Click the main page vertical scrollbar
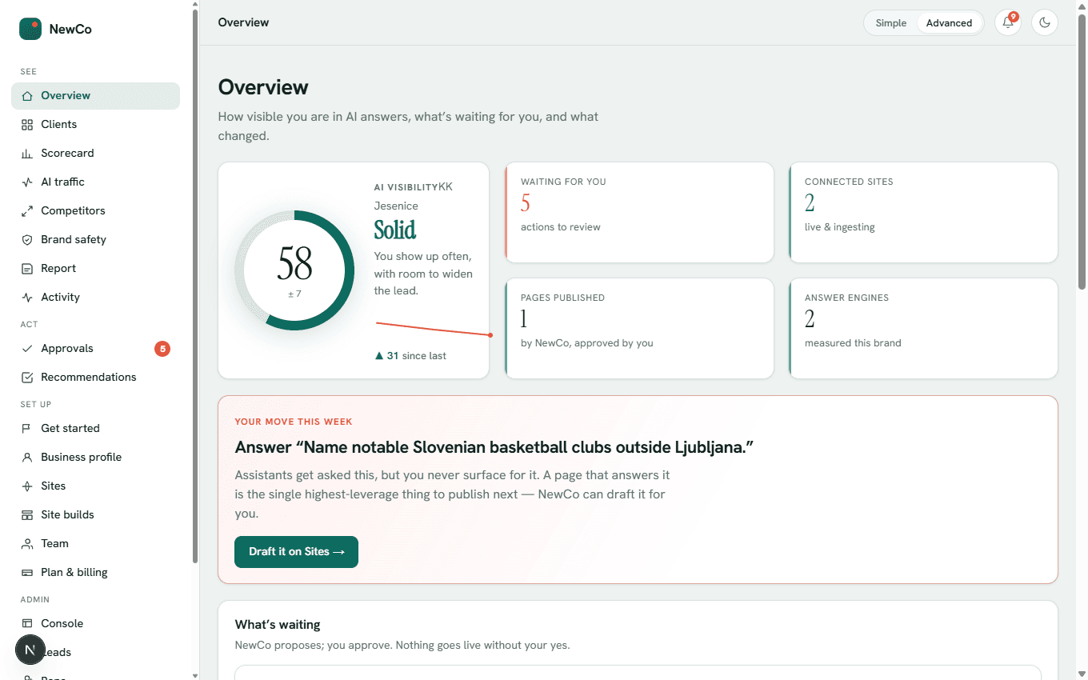 tap(1082, 152)
